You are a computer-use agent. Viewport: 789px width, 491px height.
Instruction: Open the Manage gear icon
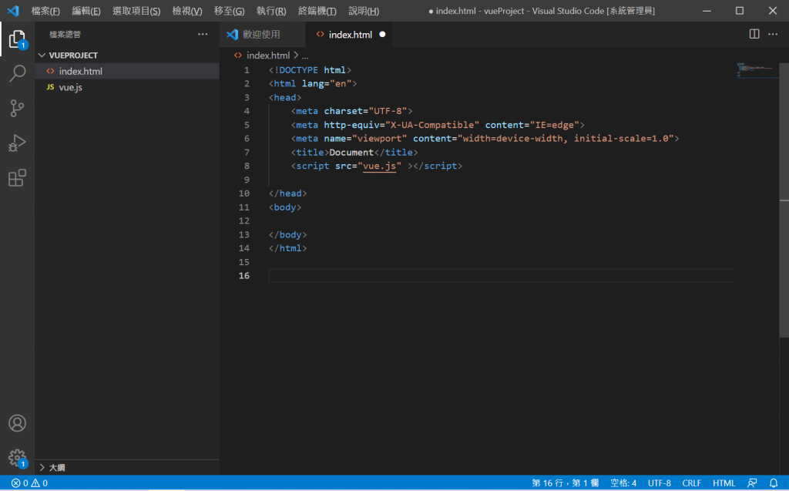17,458
